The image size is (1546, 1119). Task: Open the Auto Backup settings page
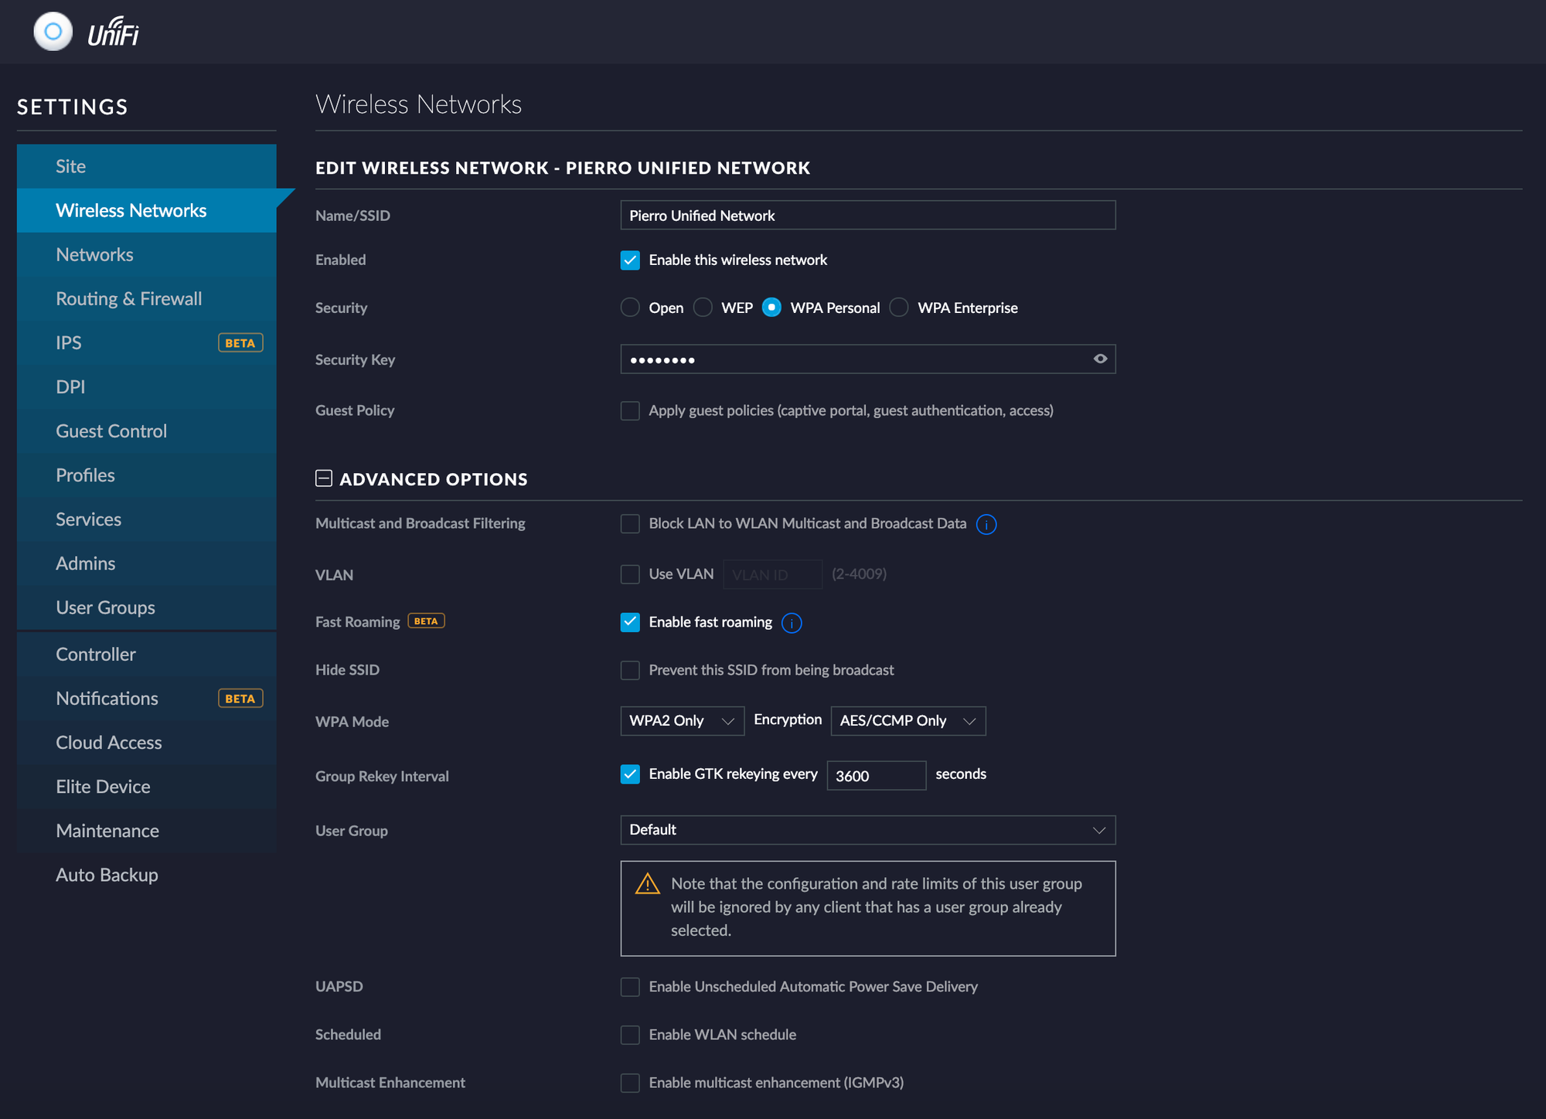[x=107, y=875]
